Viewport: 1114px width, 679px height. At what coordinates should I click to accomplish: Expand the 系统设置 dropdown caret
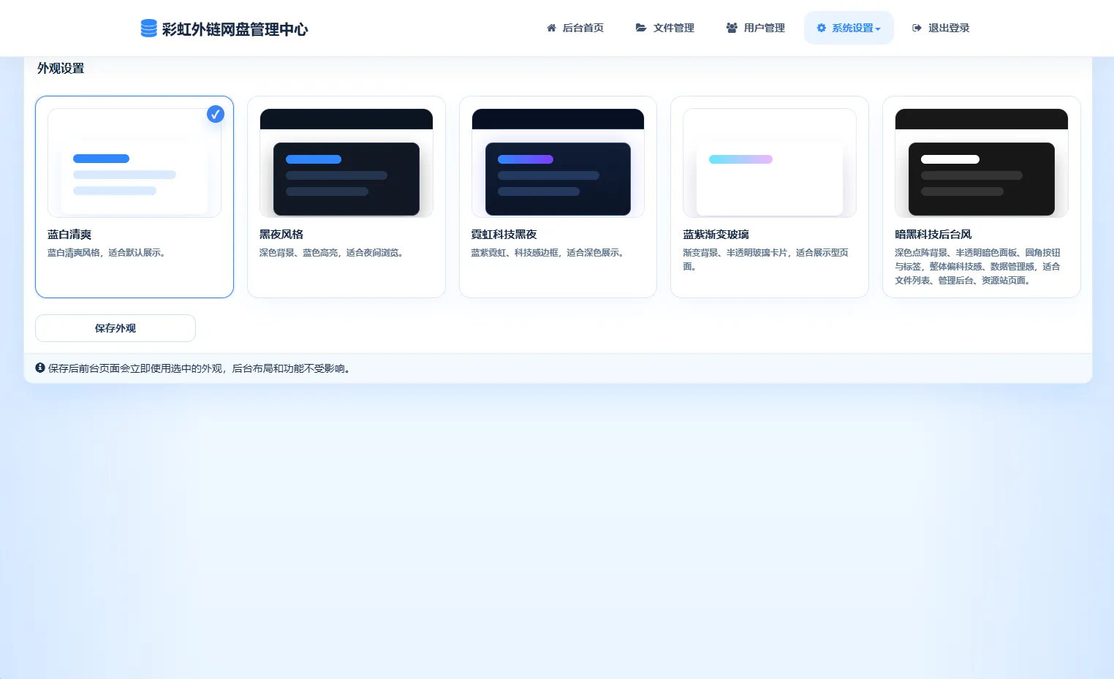pyautogui.click(x=878, y=29)
